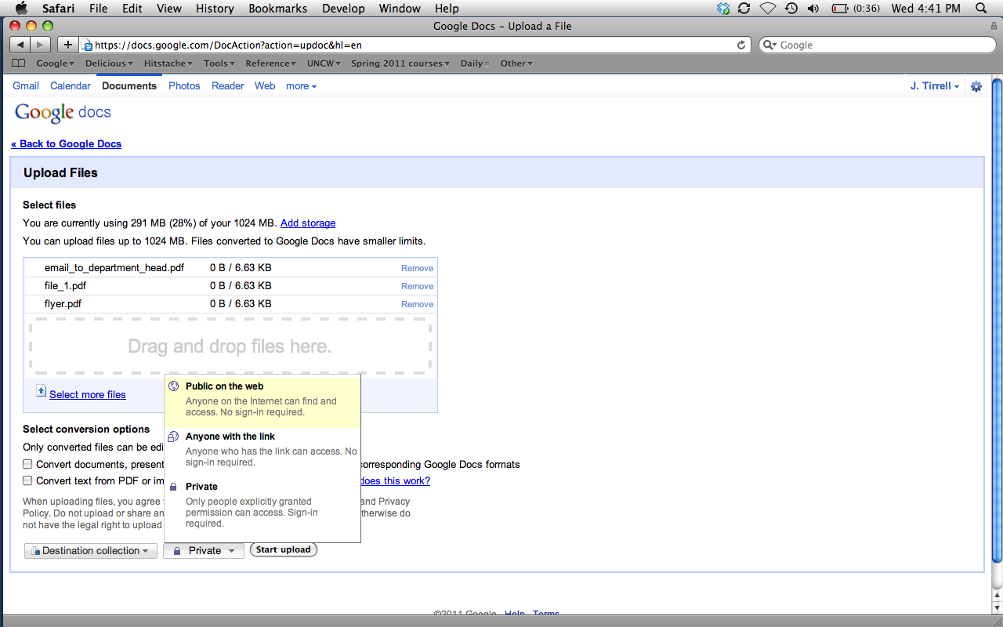The width and height of the screenshot is (1003, 627).
Task: Open the File menu
Action: pos(99,9)
